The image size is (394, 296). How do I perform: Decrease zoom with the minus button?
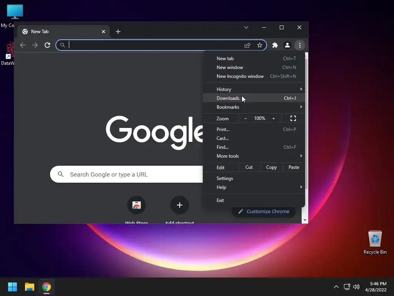[x=245, y=118]
